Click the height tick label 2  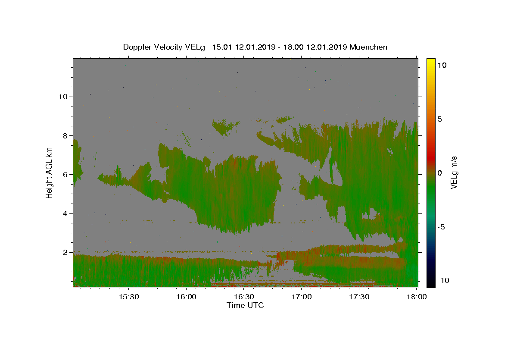[65, 252]
